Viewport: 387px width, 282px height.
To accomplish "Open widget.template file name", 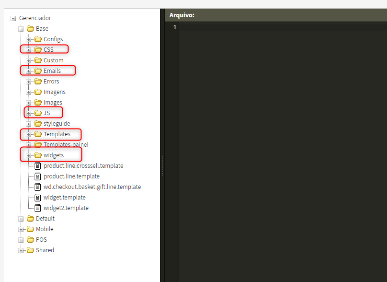I will (65, 198).
